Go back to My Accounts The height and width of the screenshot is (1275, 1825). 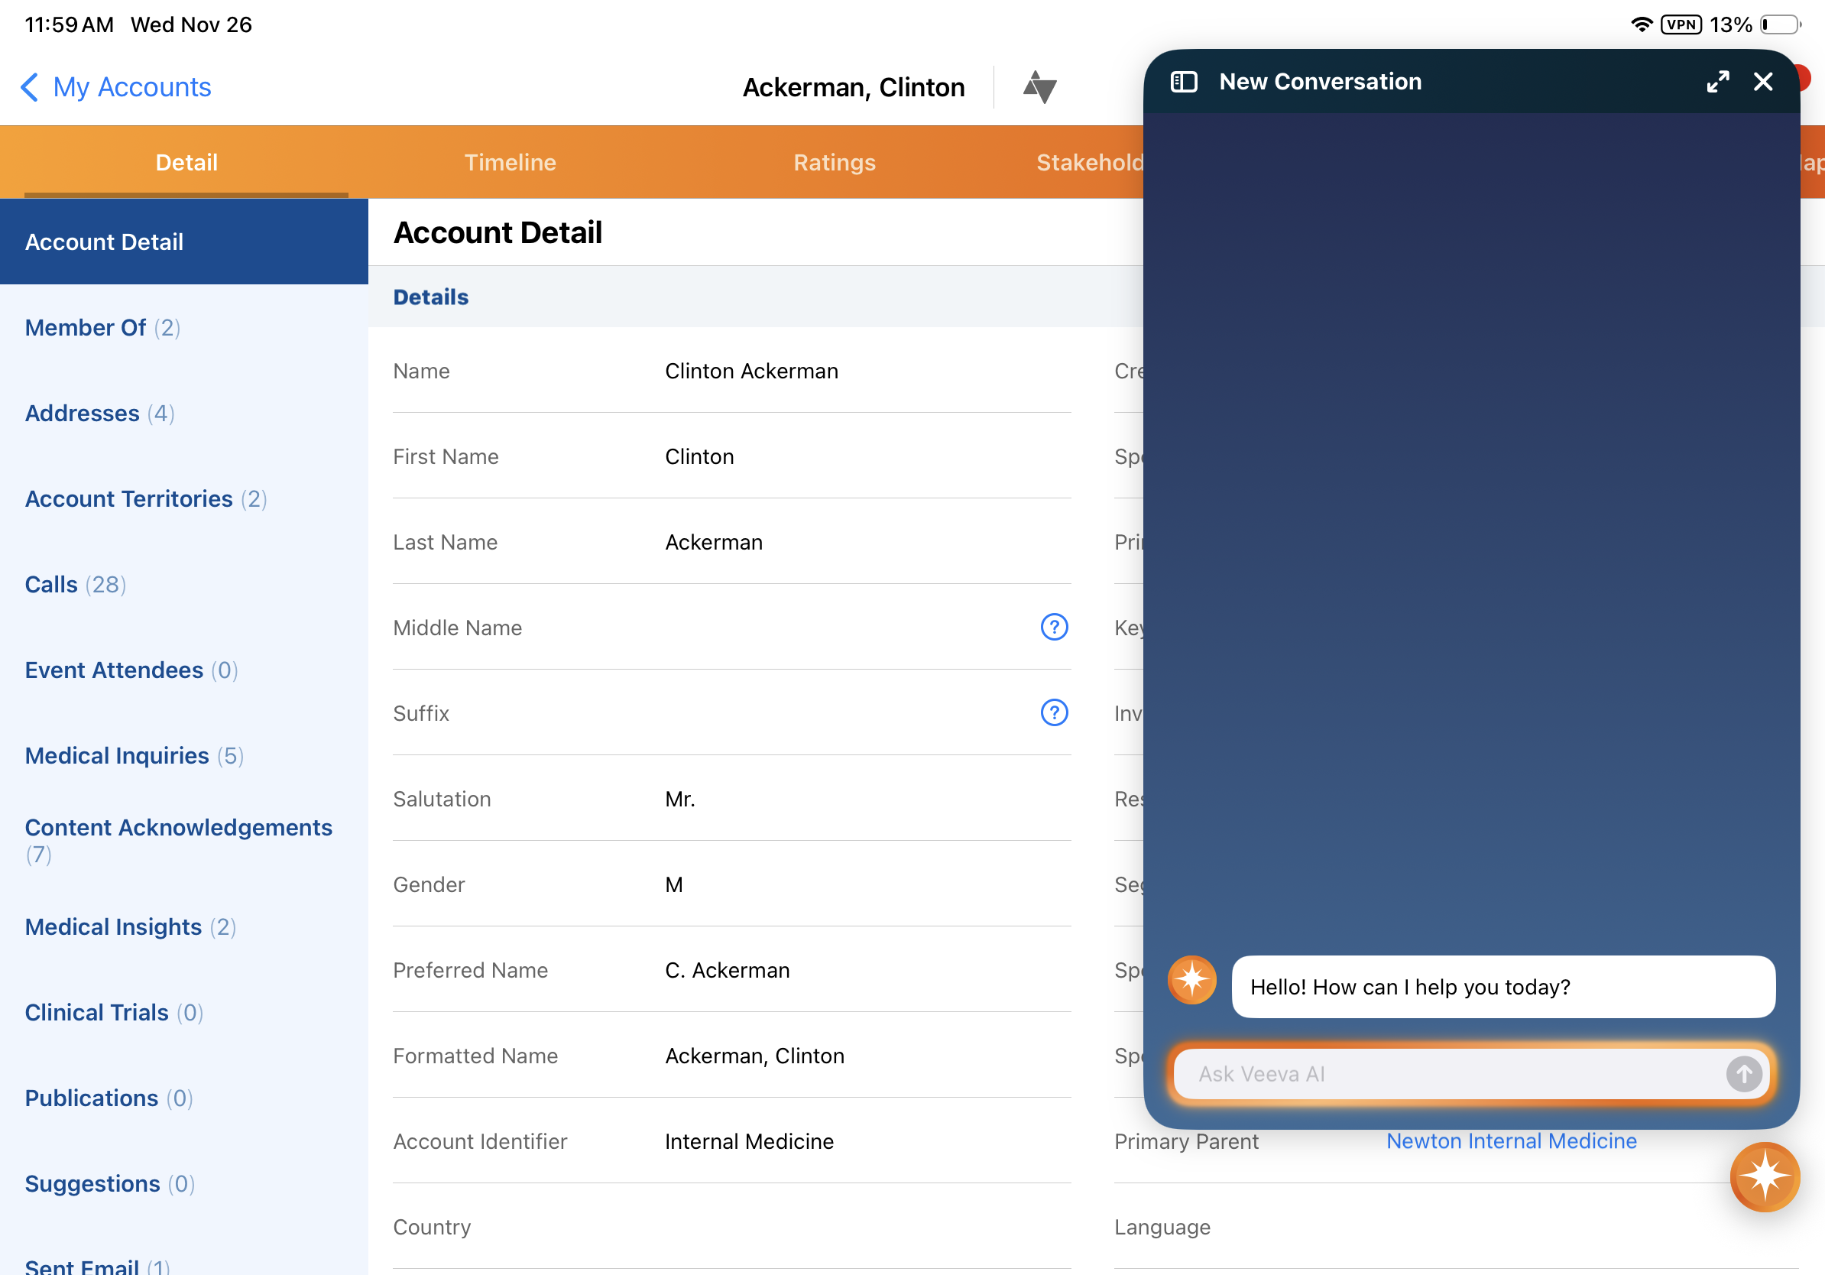click(131, 86)
